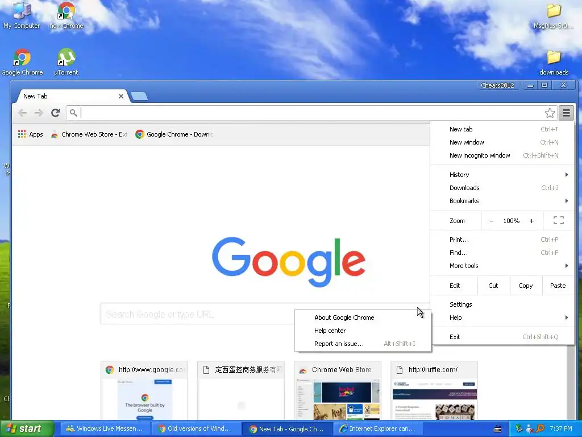Viewport: 582px width, 437px height.
Task: Click the Windows start button
Action: (x=27, y=428)
